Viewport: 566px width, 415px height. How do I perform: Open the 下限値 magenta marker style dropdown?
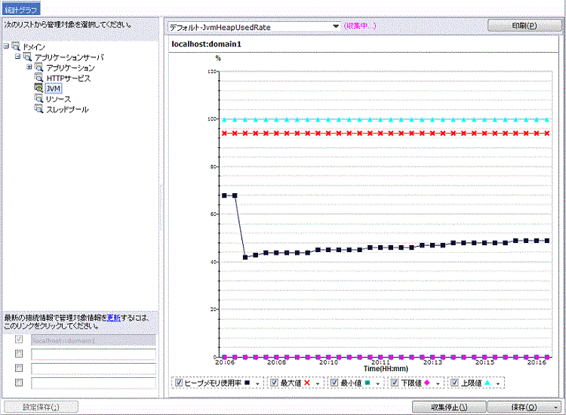[438, 383]
